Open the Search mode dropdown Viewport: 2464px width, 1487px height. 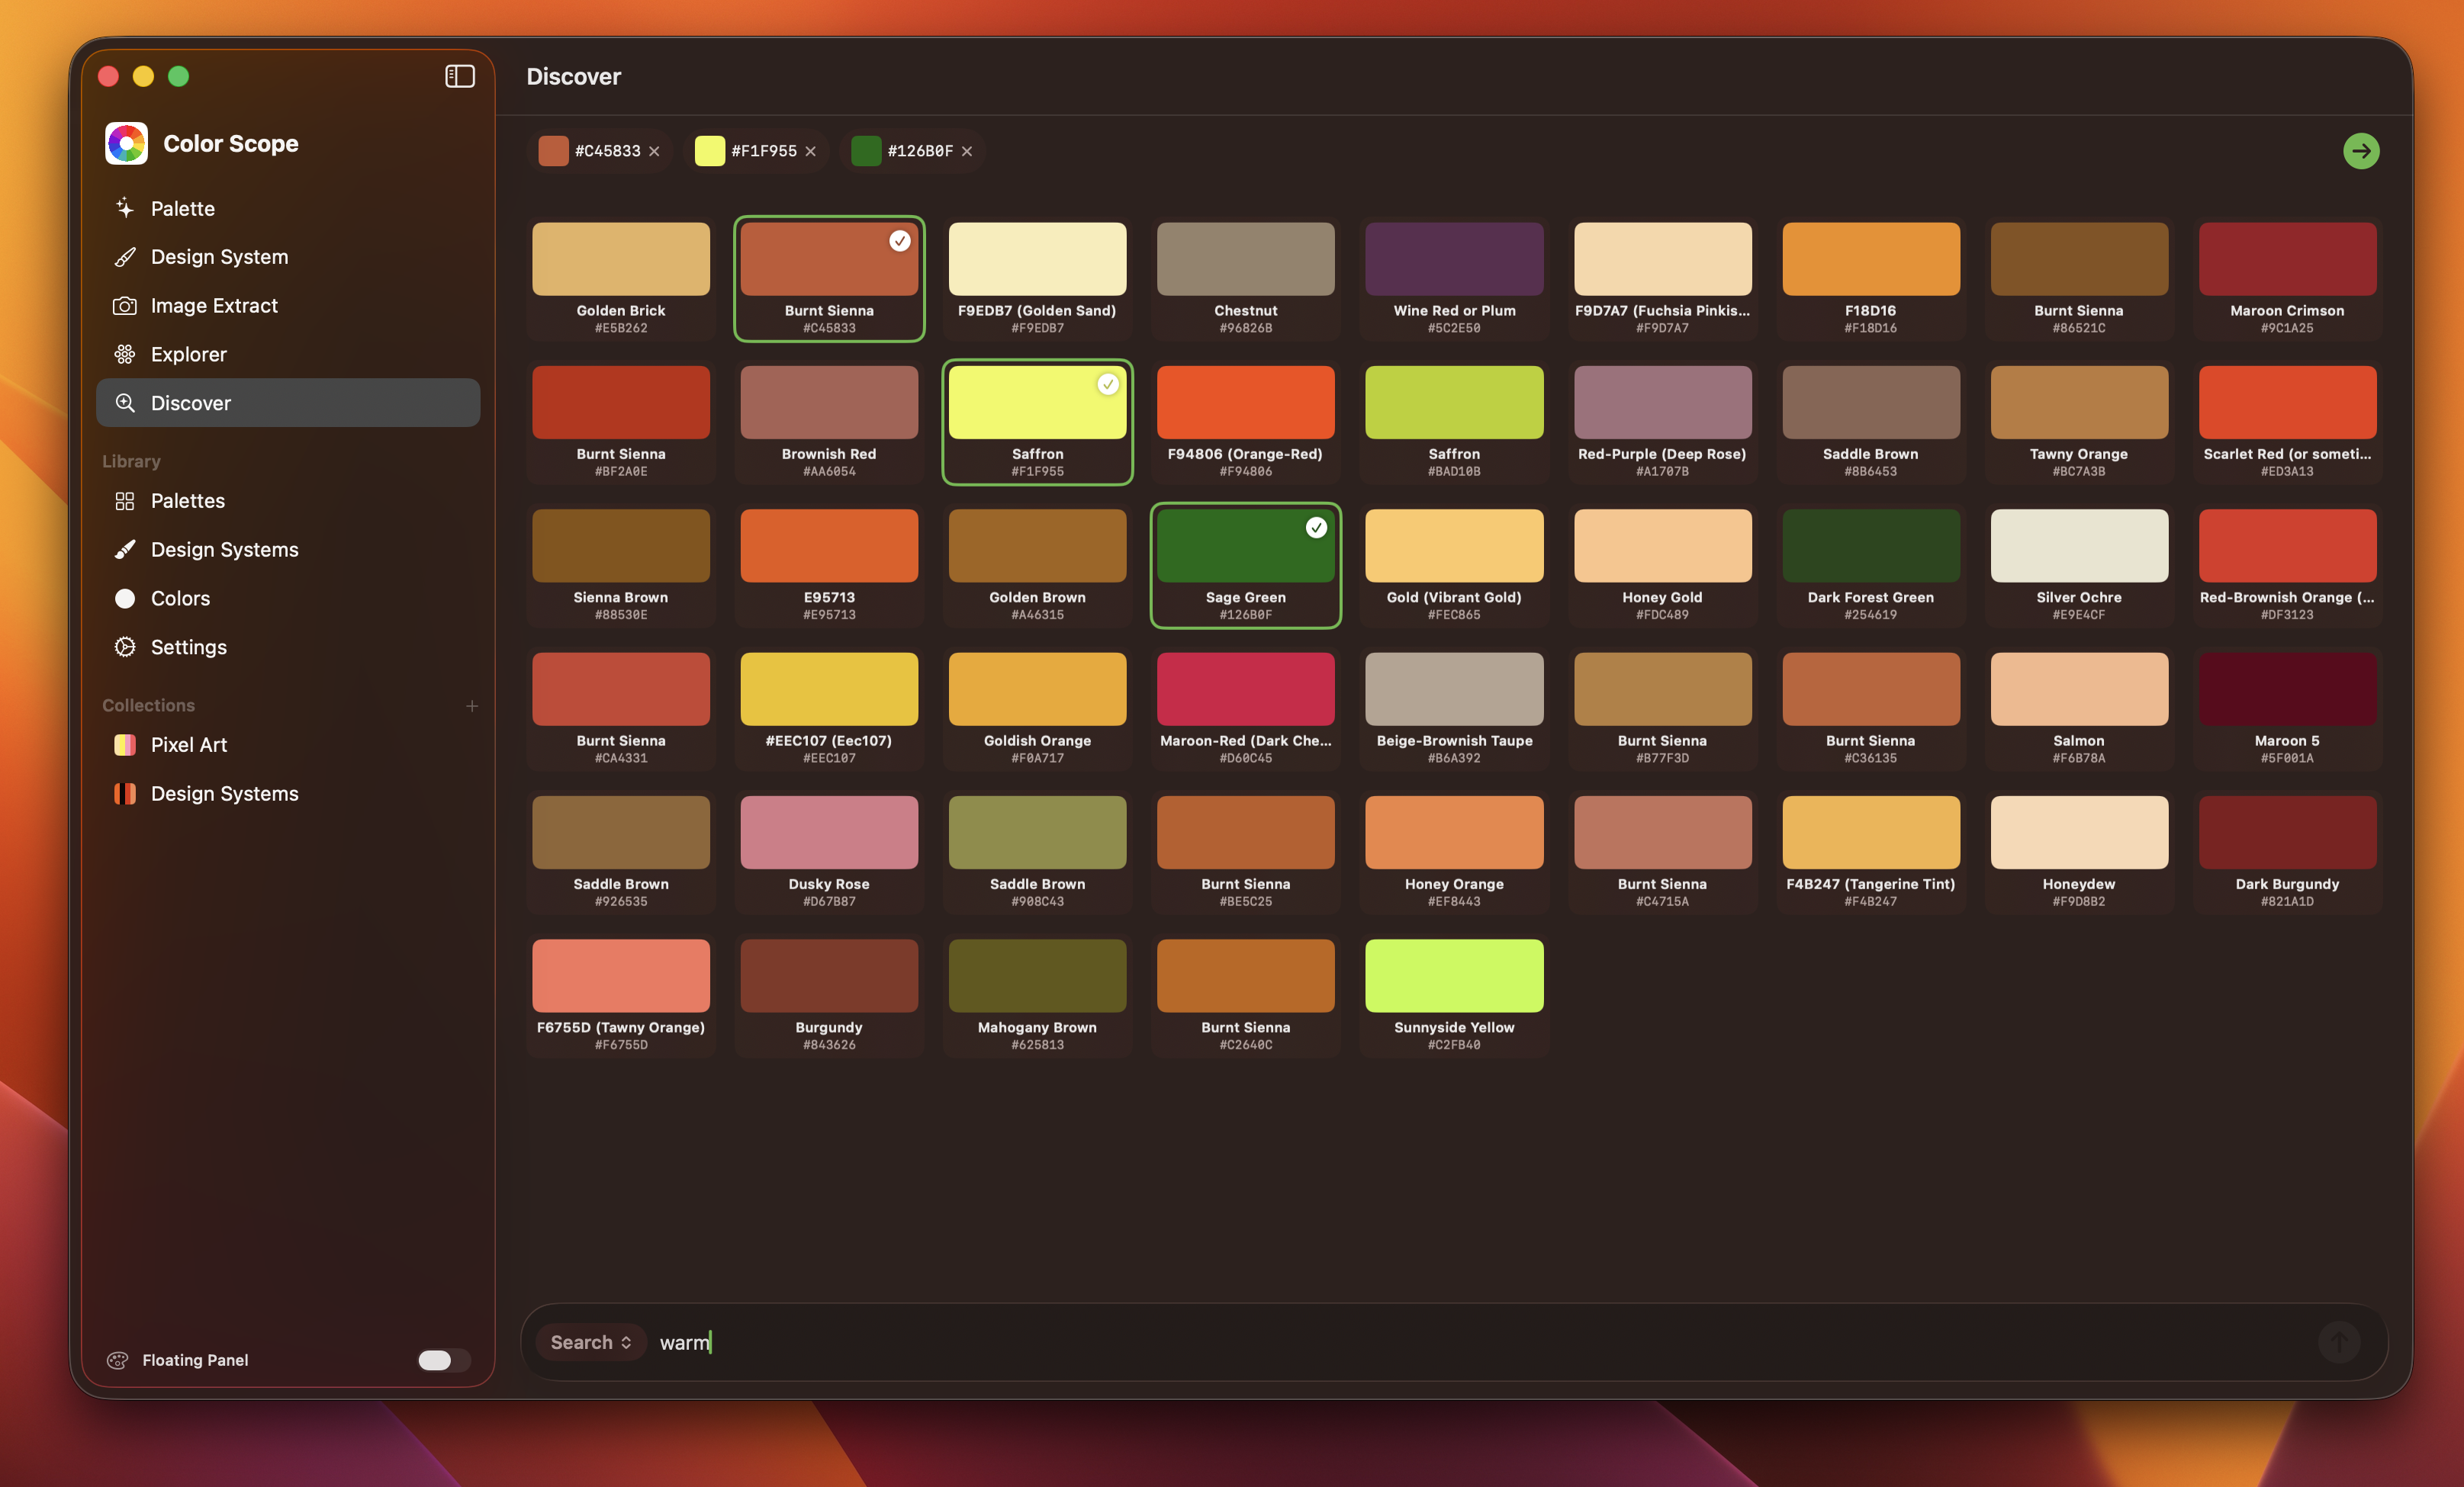click(590, 1342)
